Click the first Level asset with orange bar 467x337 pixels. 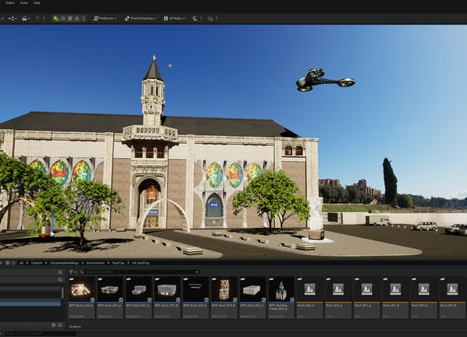310,298
